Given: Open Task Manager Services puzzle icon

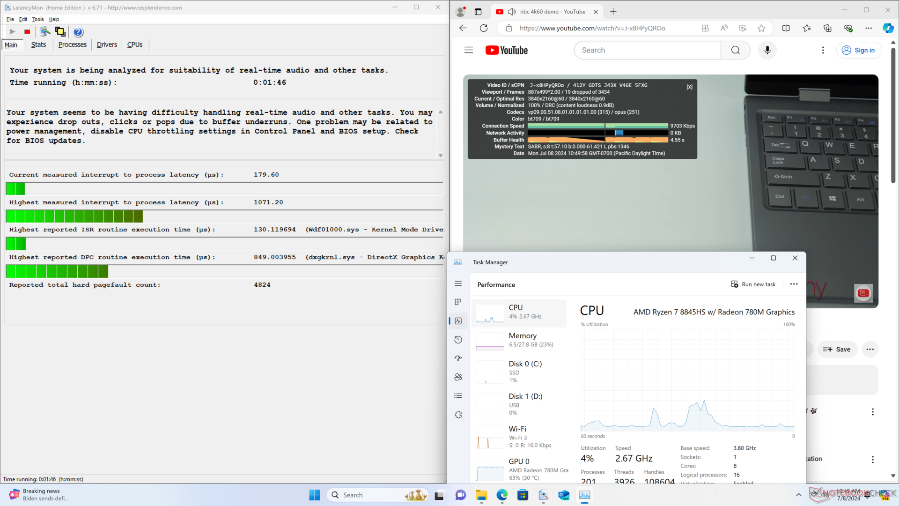Looking at the screenshot, I should (458, 415).
